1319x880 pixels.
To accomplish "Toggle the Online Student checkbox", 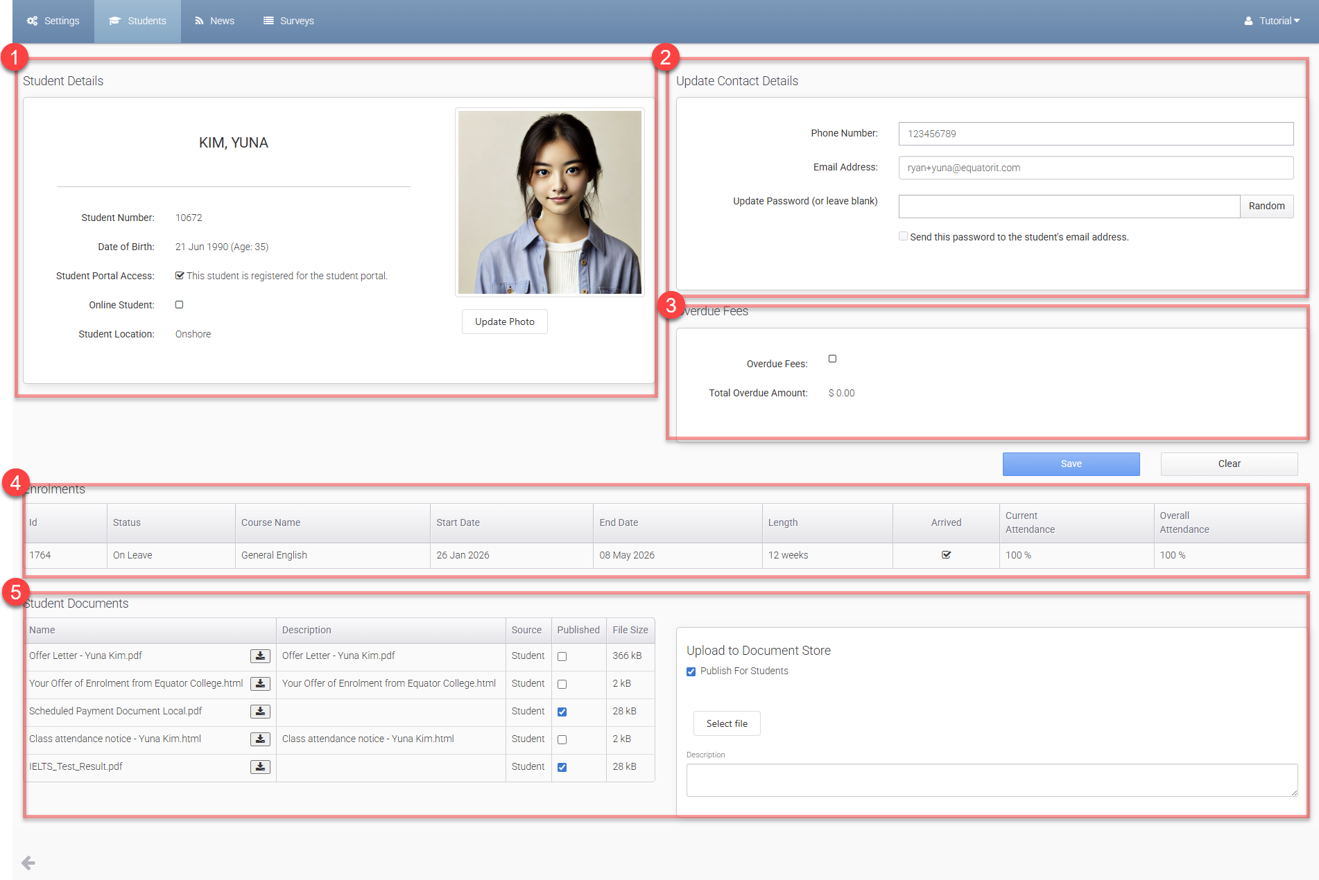I will (x=180, y=305).
